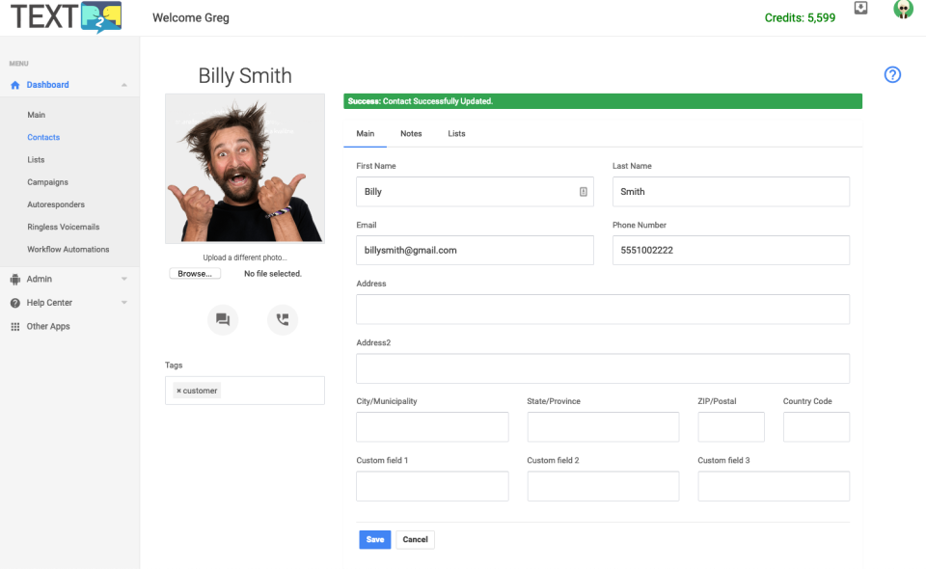Click Billy Smith's contact photo

[245, 168]
